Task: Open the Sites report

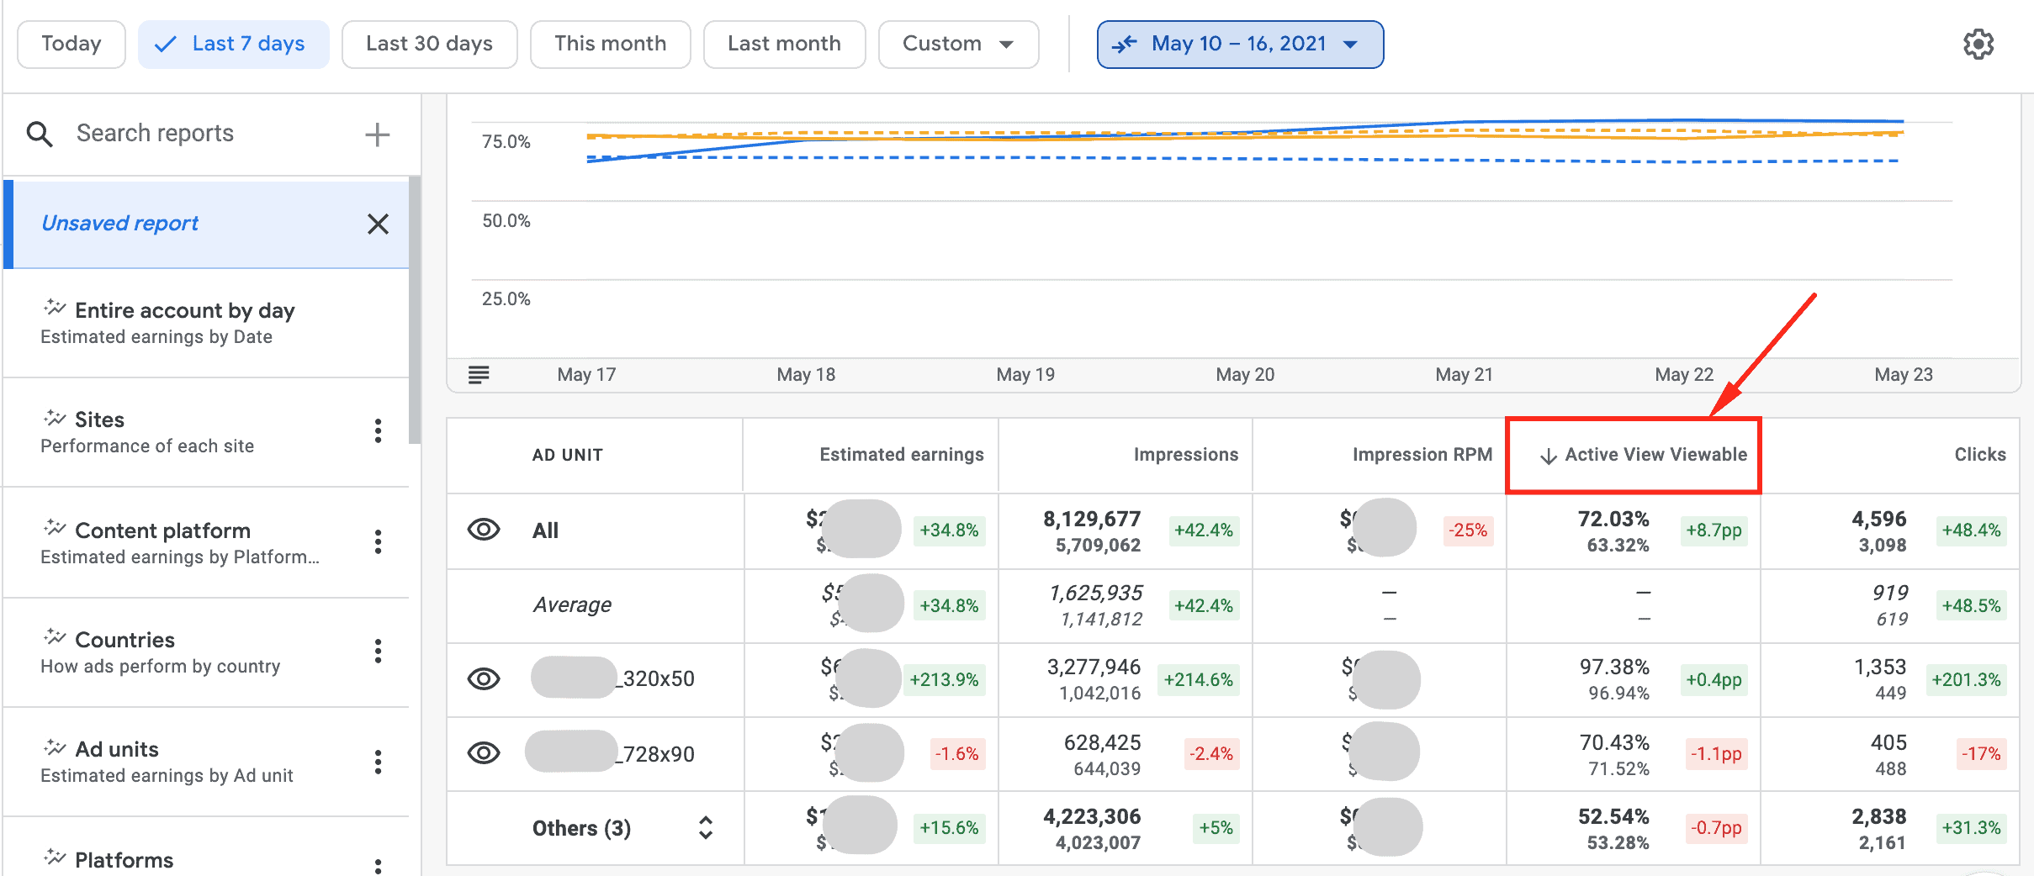Action: coord(207,432)
